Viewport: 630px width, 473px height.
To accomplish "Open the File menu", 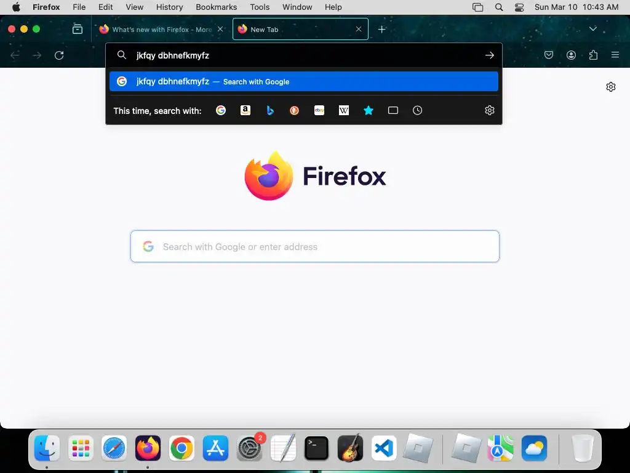I will tap(79, 7).
